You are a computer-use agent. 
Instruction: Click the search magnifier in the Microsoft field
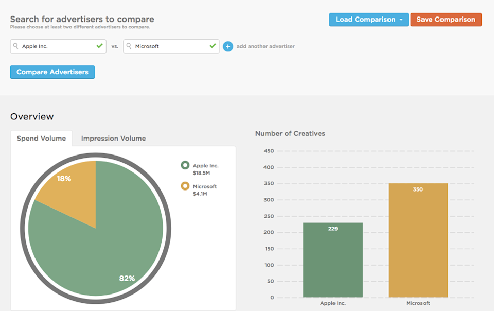129,46
